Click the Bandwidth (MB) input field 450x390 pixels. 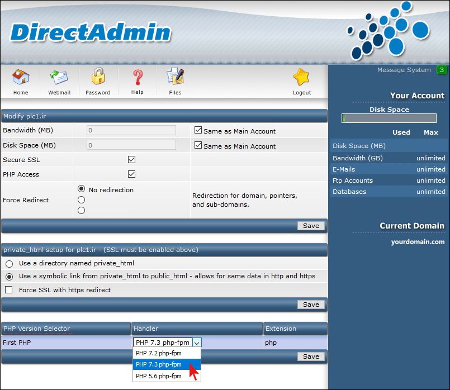click(131, 130)
